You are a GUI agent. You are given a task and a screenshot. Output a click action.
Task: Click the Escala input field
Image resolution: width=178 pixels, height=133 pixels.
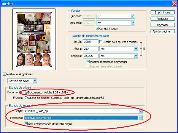tap(90, 42)
